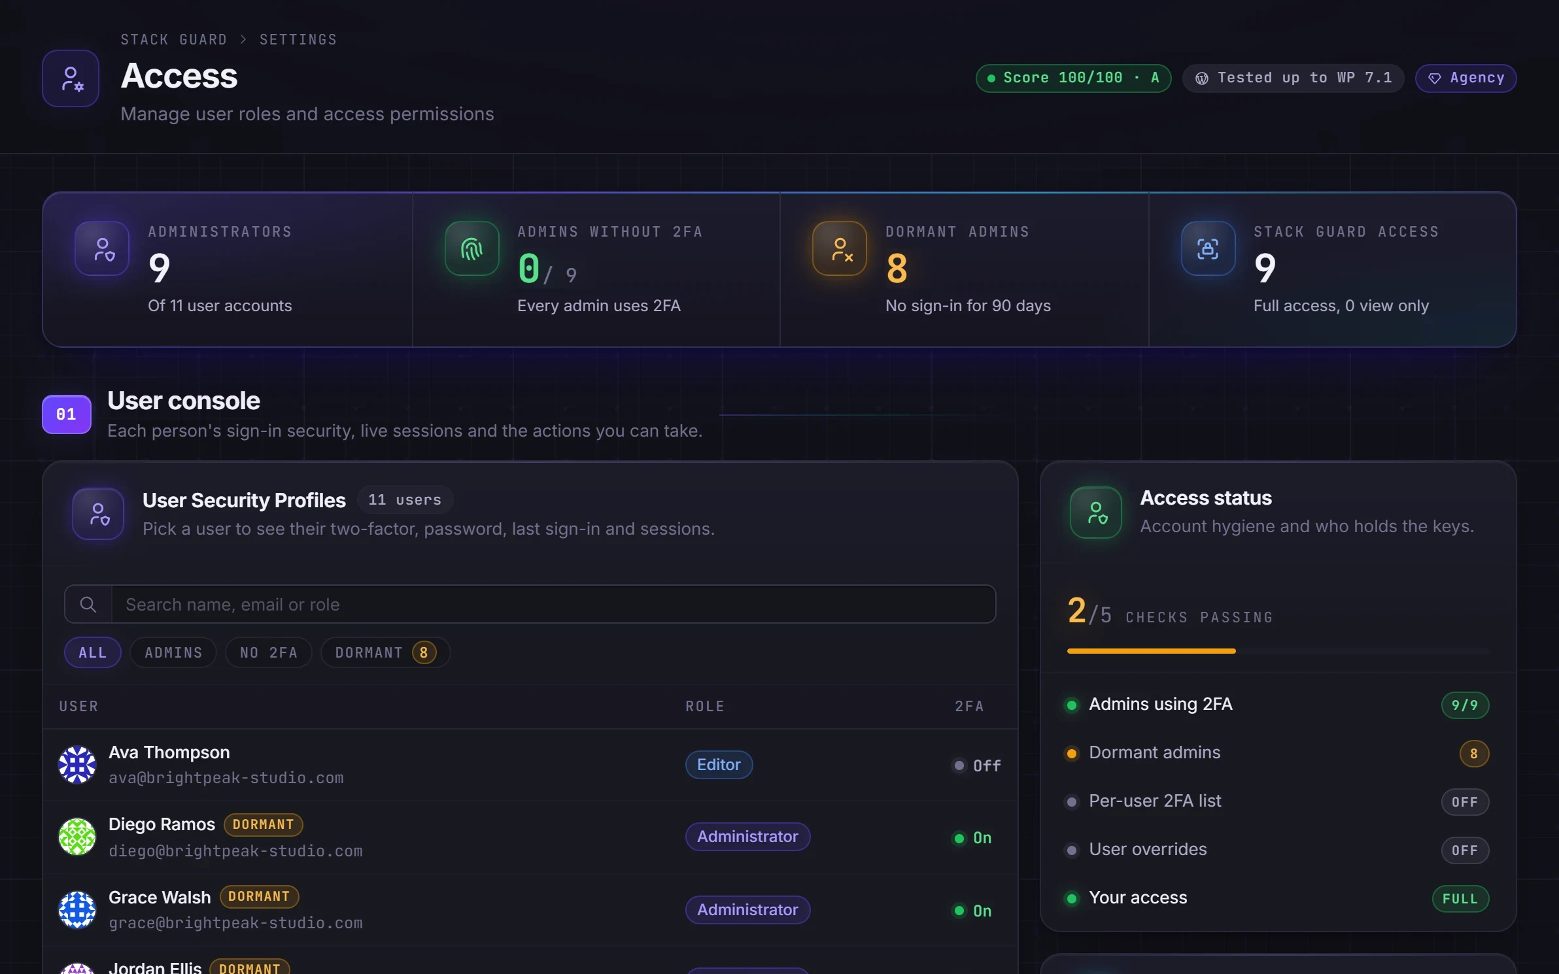Click the Agency plan badge

(1466, 78)
